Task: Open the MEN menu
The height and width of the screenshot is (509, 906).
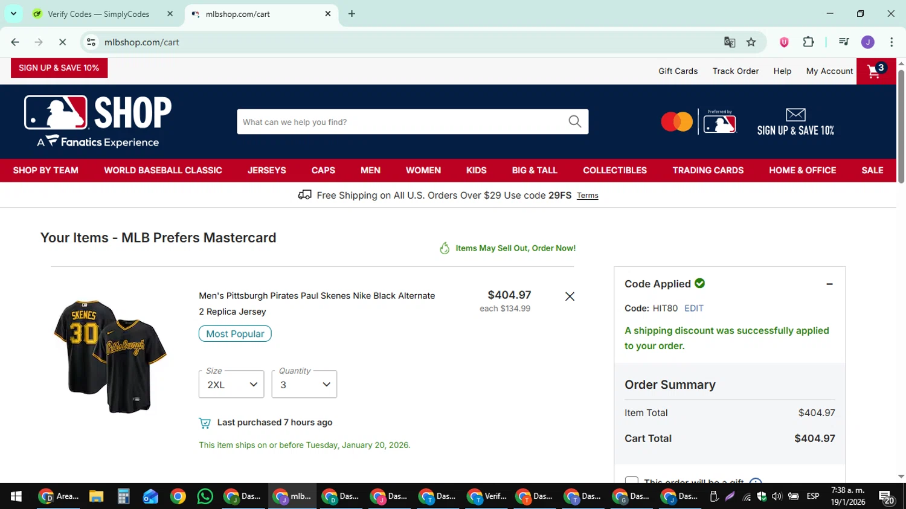Action: pos(370,170)
